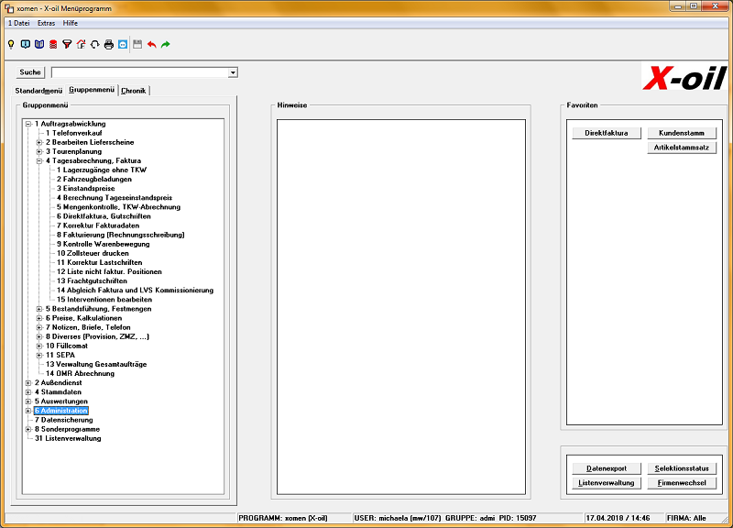Click into the search text field
Screen dimensions: 733x528
coord(140,72)
